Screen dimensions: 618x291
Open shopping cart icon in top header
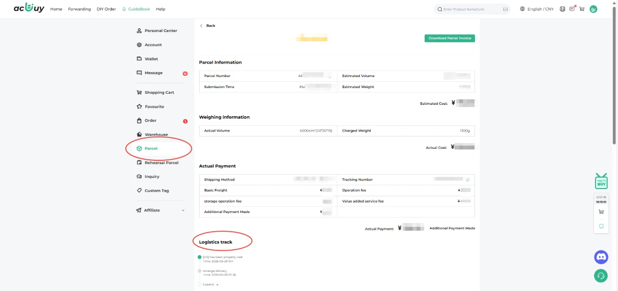coord(582,9)
